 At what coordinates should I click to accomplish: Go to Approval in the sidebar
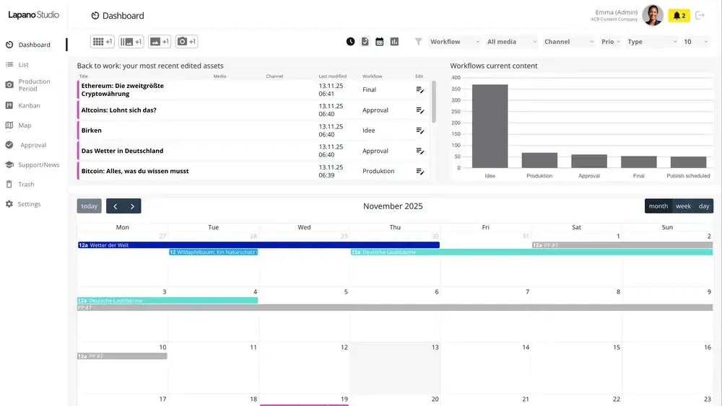tap(33, 145)
